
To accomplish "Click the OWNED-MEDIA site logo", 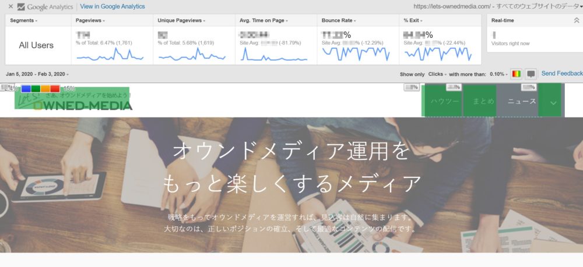I will (x=73, y=99).
